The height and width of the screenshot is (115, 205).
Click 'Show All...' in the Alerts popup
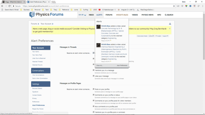100,65
